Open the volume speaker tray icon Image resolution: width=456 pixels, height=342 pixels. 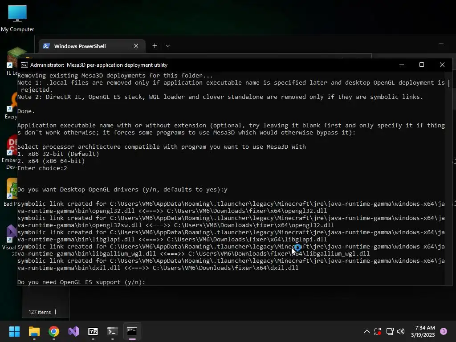401,331
